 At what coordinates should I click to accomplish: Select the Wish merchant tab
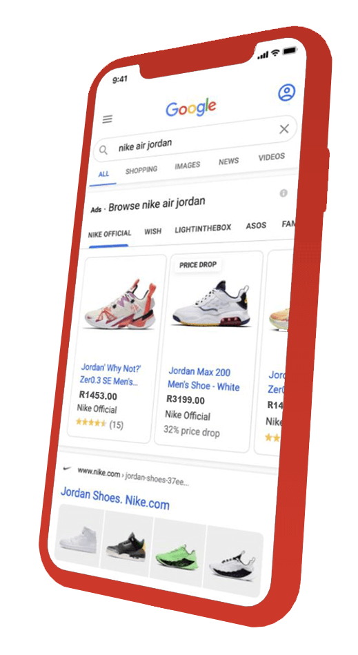click(152, 231)
